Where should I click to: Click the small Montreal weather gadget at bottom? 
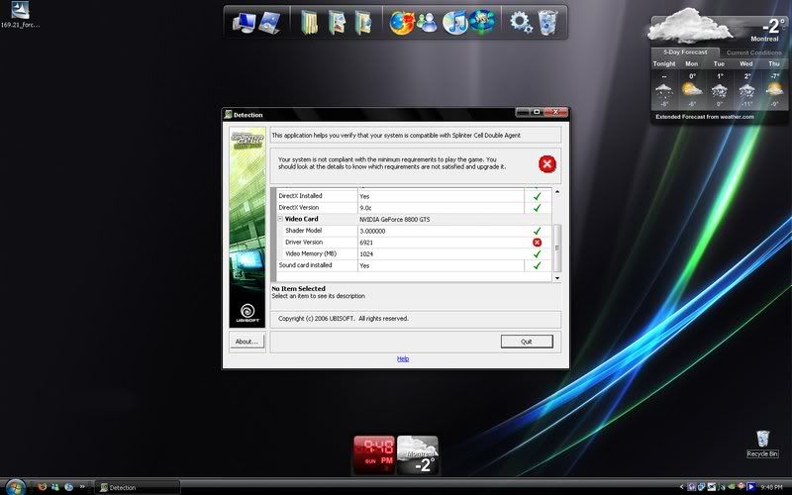click(418, 455)
